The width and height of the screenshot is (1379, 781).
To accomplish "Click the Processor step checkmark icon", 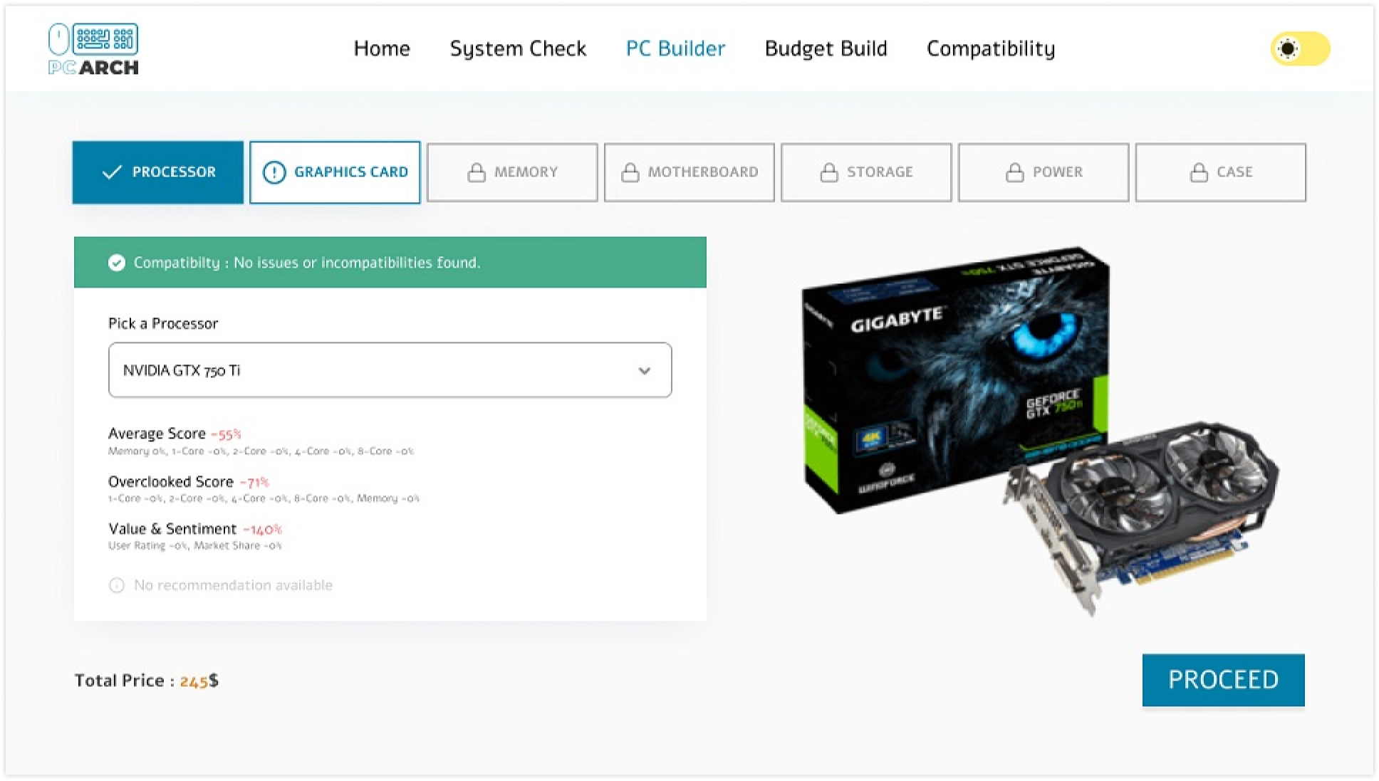I will pyautogui.click(x=112, y=172).
